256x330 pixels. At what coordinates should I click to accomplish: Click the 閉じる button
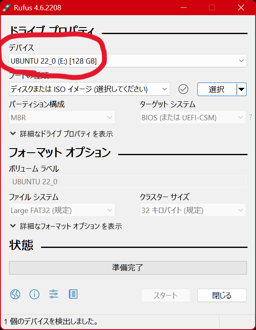pyautogui.click(x=222, y=296)
